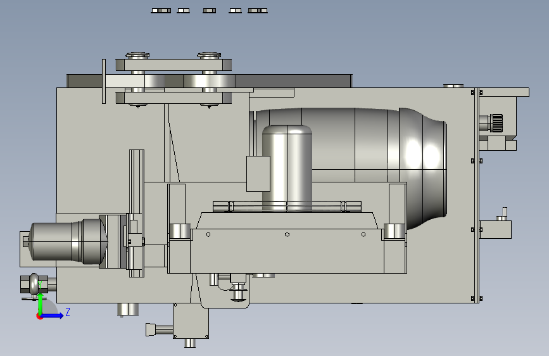The image size is (549, 356).
Task: Select the small square box beside vertical cylinder
Action: [258, 174]
